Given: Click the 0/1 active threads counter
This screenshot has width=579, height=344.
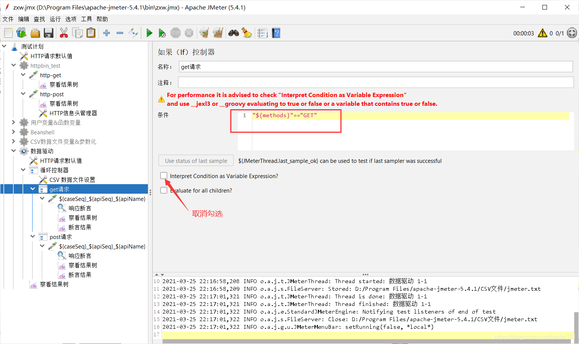Looking at the screenshot, I should (x=560, y=33).
